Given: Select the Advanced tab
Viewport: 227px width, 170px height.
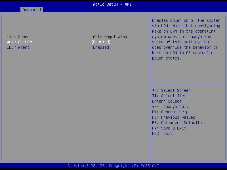Looking at the screenshot, I should [32, 10].
